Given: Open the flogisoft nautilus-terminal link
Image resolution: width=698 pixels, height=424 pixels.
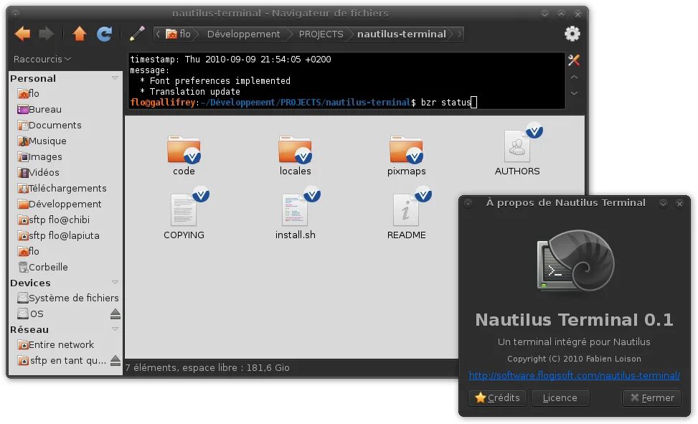Looking at the screenshot, I should click(x=574, y=375).
